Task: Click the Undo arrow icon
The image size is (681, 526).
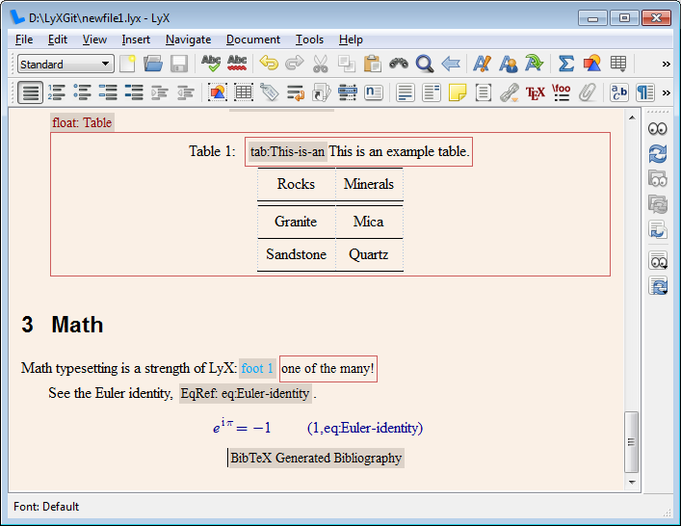Action: point(269,64)
